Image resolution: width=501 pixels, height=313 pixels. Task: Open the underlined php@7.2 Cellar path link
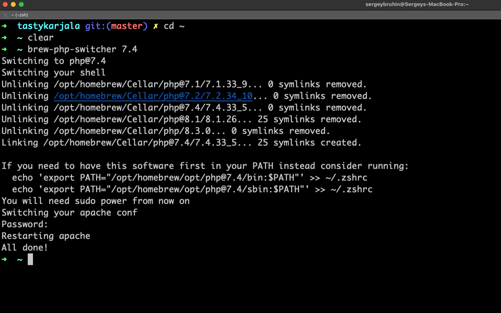click(x=153, y=96)
